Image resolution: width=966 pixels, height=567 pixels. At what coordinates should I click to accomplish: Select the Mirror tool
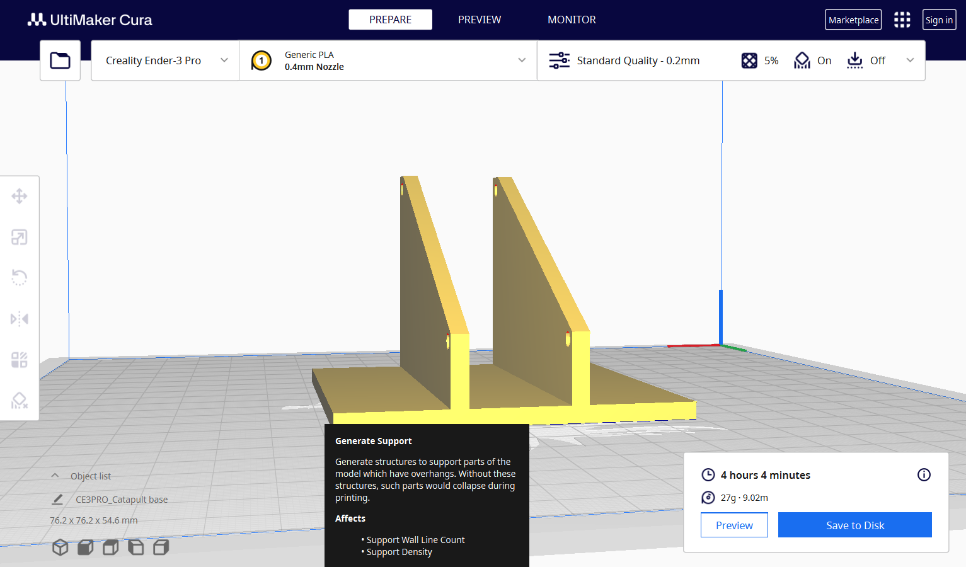tap(20, 319)
